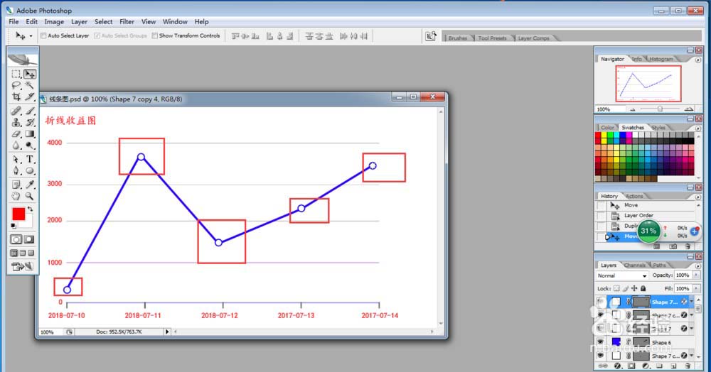
Task: Select the Rectangular Marquee tool
Action: 16,74
